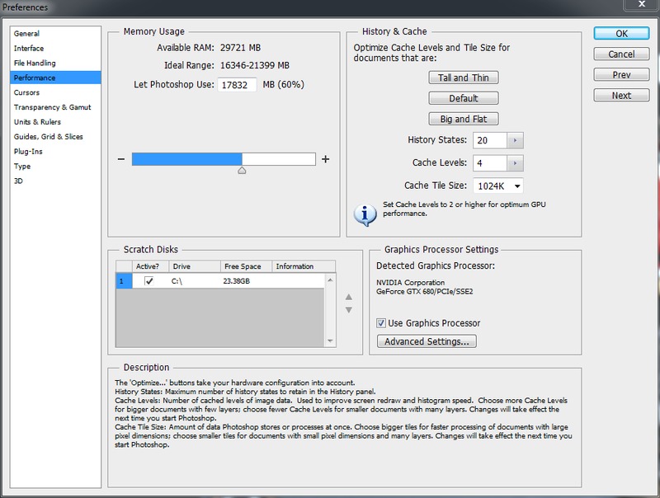
Task: Switch to File Handling preferences
Action: (x=35, y=63)
